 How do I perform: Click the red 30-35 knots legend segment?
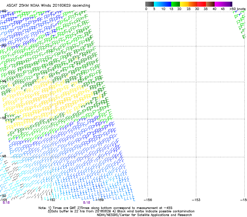pos(202,4)
